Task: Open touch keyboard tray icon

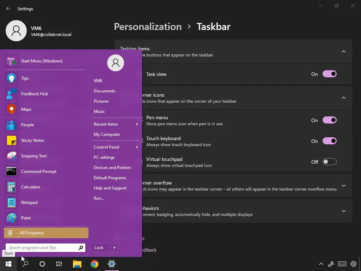Action: coord(342,264)
